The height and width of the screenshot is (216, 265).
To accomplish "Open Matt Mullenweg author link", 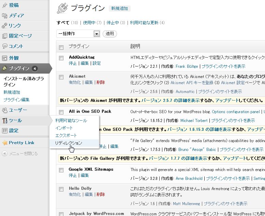I will pyautogui.click(x=187, y=204).
